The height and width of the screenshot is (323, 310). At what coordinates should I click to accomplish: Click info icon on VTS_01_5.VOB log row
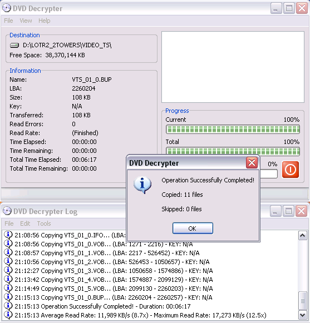click(x=8, y=289)
